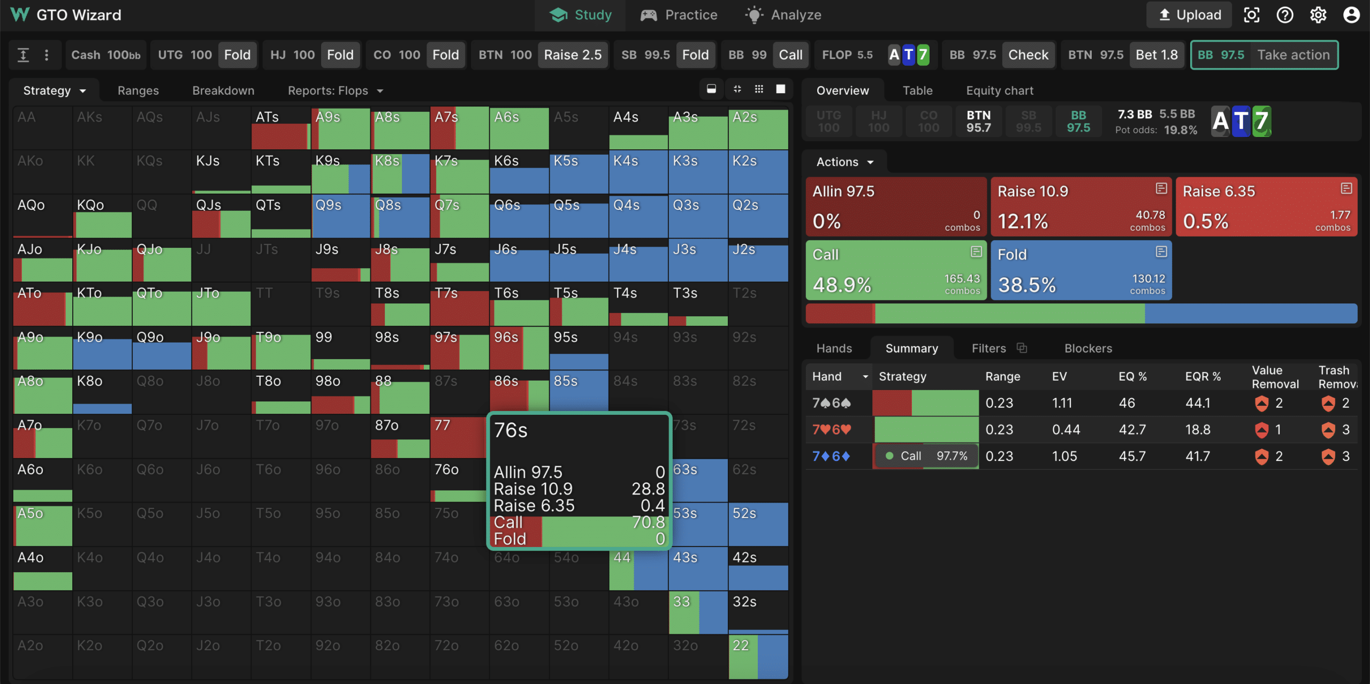Image resolution: width=1370 pixels, height=684 pixels.
Task: Open the help question mark icon
Action: point(1284,15)
